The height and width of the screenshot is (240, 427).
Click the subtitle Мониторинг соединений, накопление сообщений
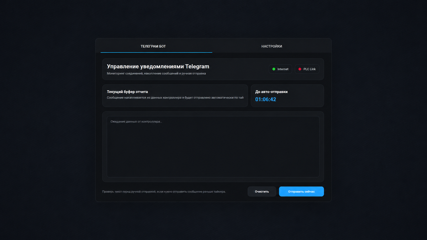click(156, 74)
